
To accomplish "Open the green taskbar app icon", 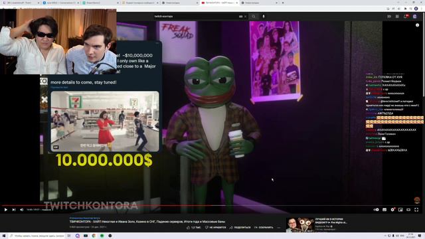I will point(102,236).
